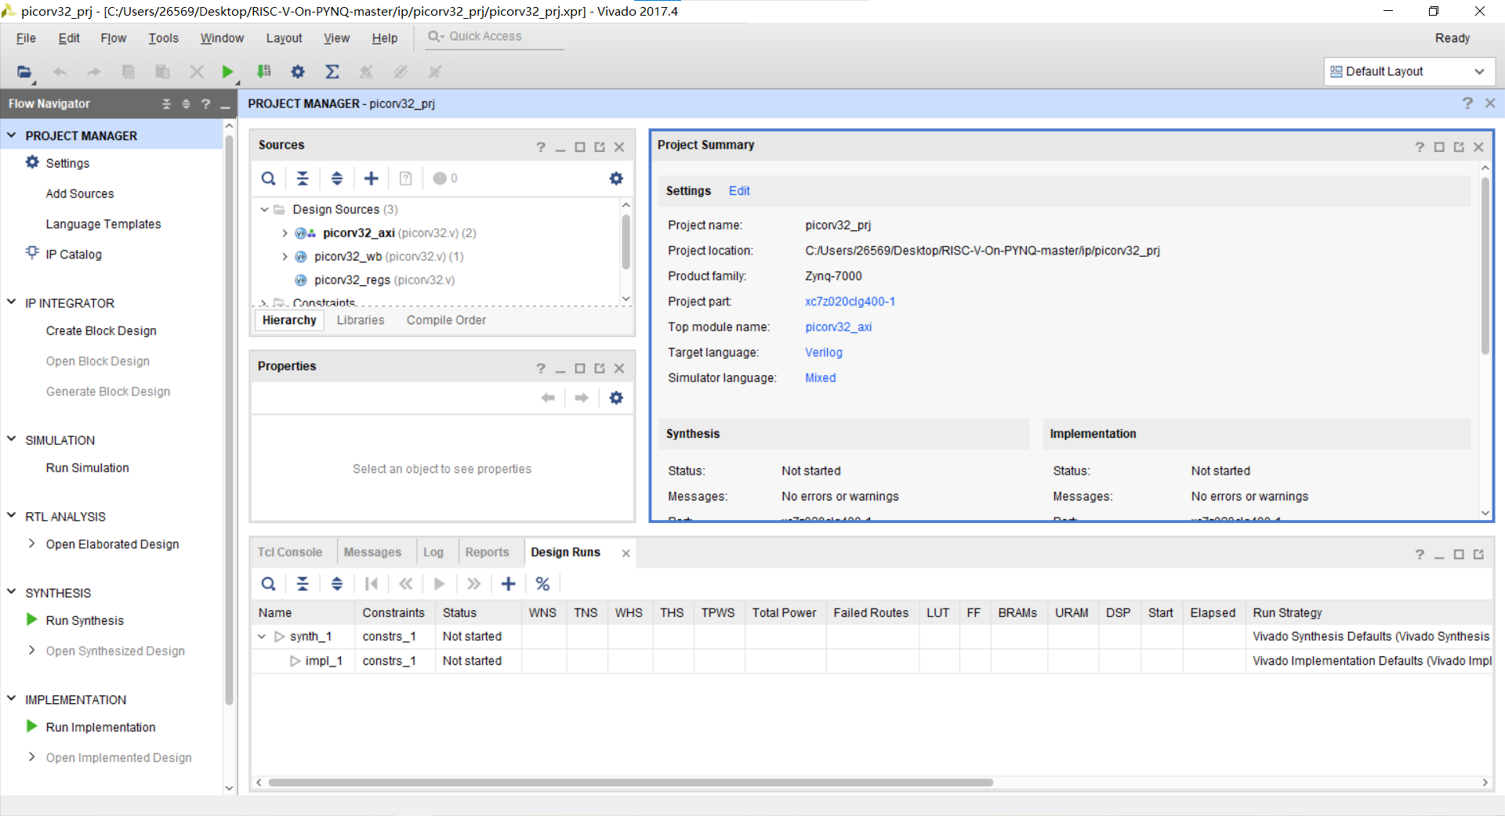Click Language Templates
The width and height of the screenshot is (1505, 816).
coord(103,224)
